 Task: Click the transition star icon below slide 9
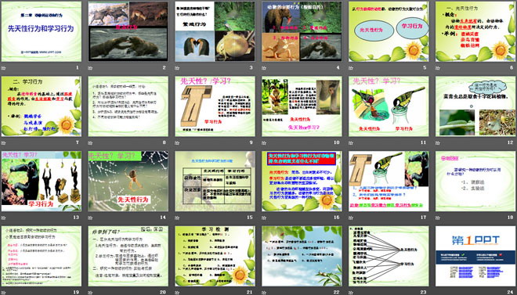[x=177, y=143]
